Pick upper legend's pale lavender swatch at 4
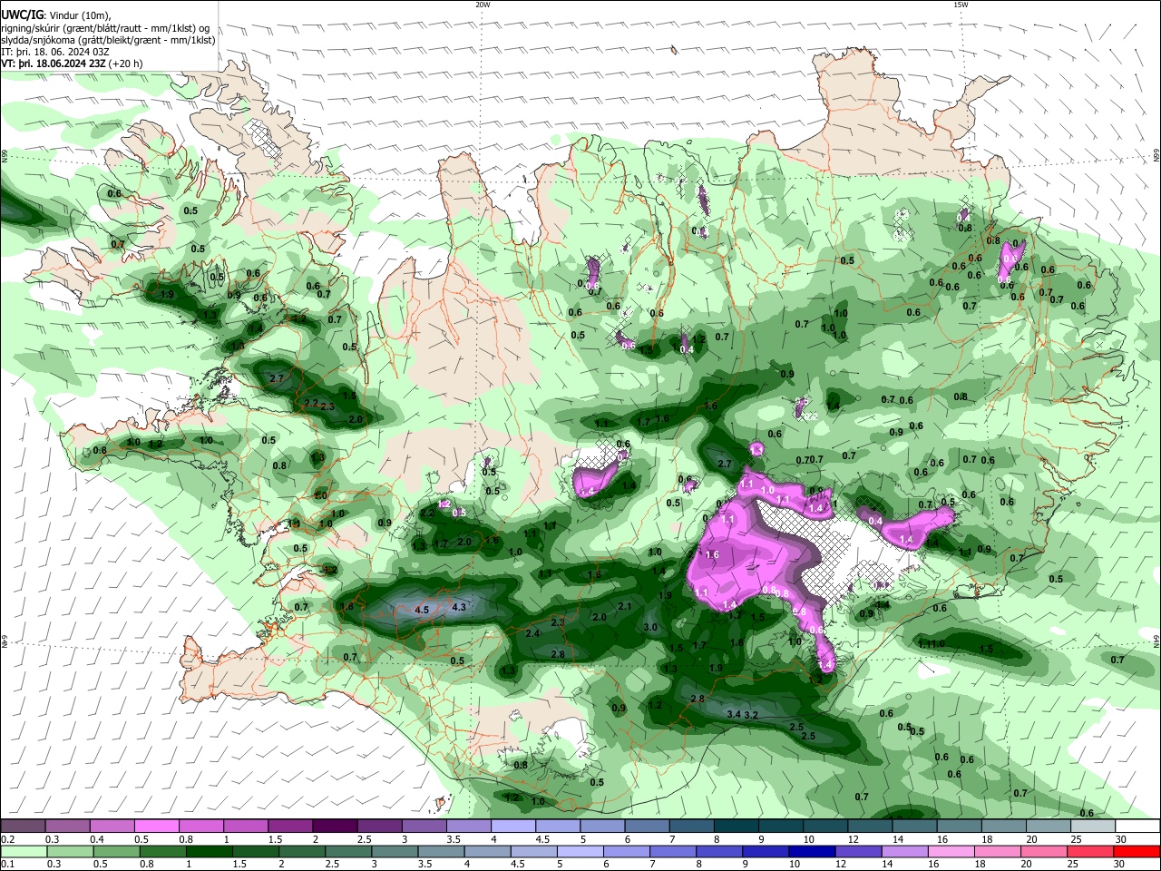Image resolution: width=1161 pixels, height=871 pixels. 513,827
